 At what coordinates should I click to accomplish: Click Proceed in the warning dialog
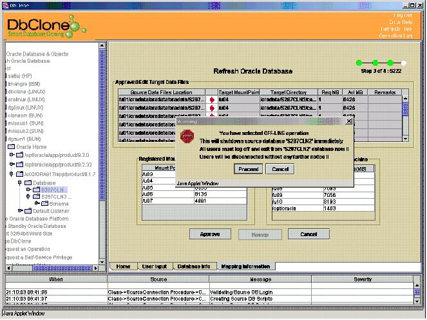pyautogui.click(x=248, y=169)
